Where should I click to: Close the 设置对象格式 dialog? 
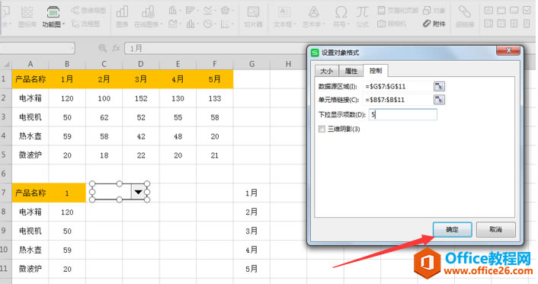coord(508,51)
